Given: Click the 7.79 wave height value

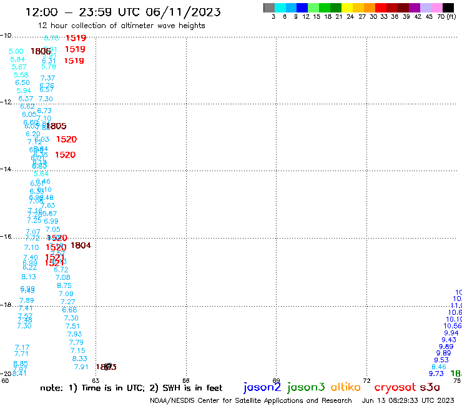Looking at the screenshot, I should coord(76,343).
